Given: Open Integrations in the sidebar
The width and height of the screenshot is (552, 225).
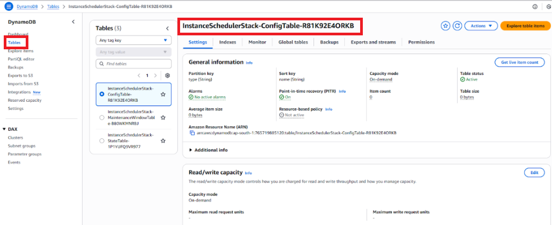Looking at the screenshot, I should click(x=19, y=92).
